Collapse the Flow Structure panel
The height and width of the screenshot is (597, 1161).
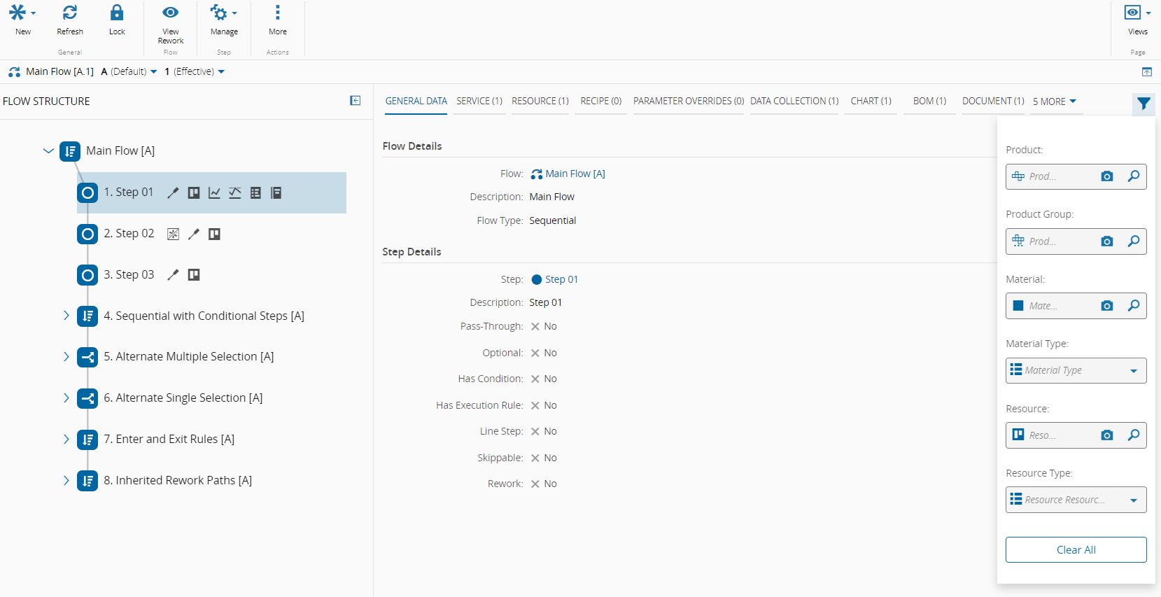pyautogui.click(x=356, y=101)
